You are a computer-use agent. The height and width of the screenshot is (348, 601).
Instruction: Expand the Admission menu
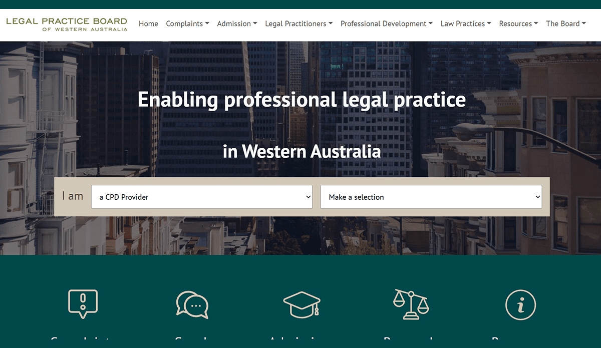(x=237, y=24)
